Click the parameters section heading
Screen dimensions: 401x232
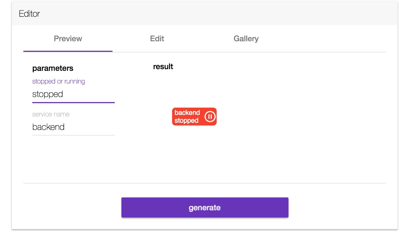click(x=53, y=68)
